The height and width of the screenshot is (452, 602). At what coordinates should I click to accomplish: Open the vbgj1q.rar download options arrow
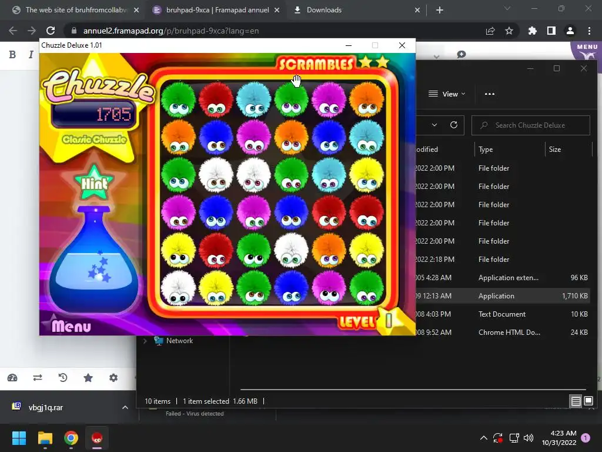pyautogui.click(x=125, y=407)
